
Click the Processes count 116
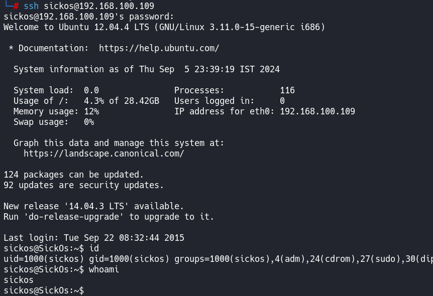point(287,90)
